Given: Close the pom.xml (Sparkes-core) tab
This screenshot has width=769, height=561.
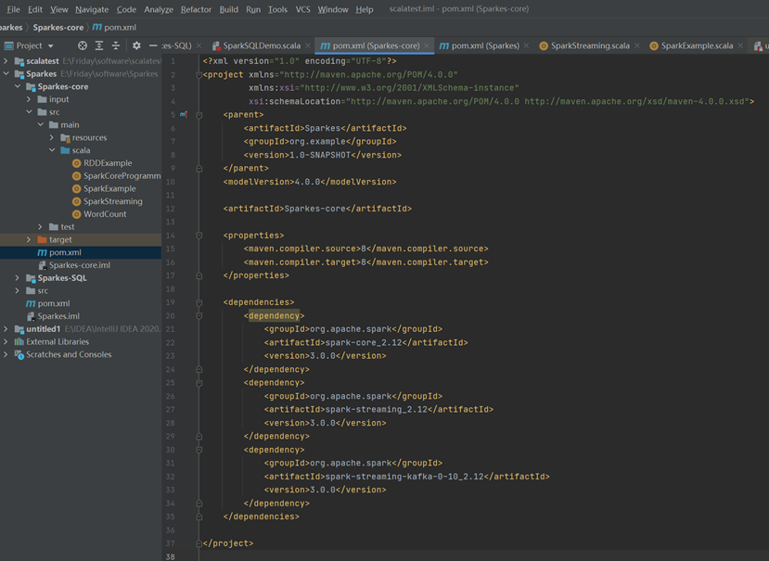Looking at the screenshot, I should point(427,45).
